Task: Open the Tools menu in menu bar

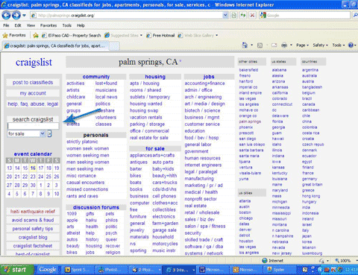Action: click(67, 25)
